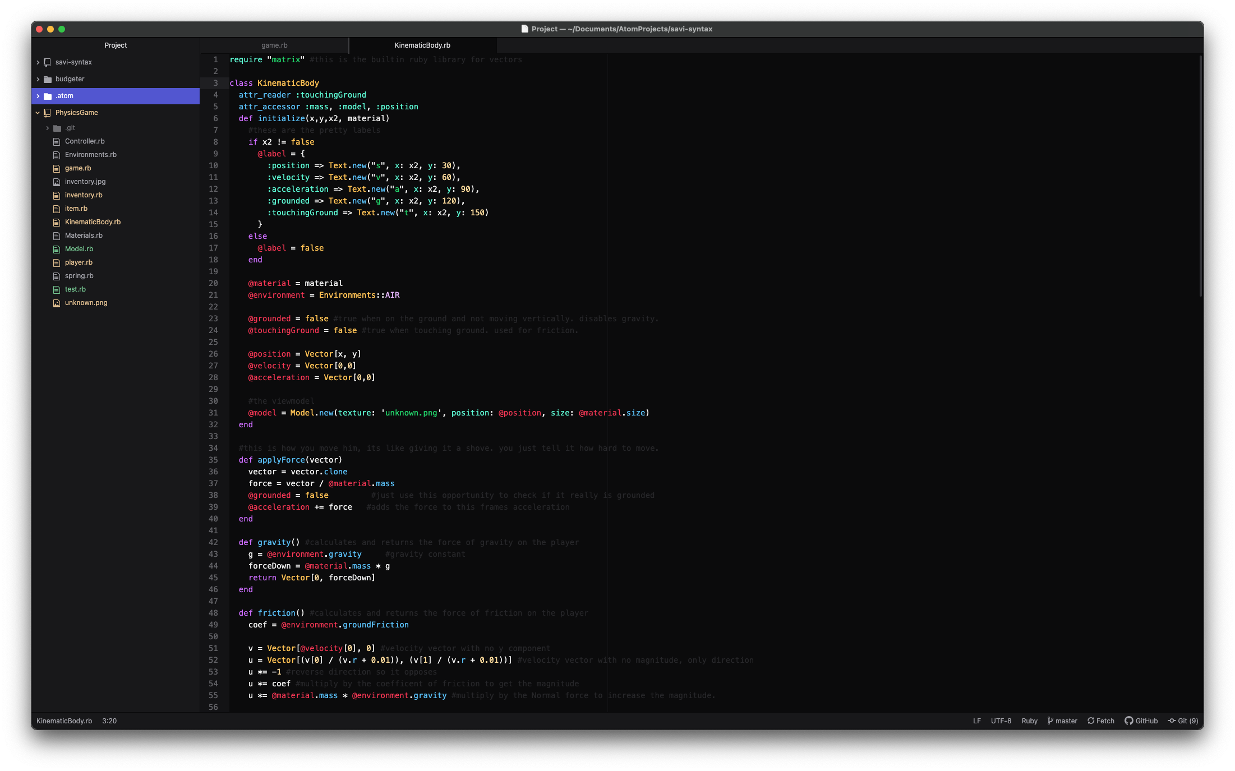Change the UTF-8 encoding selector
The height and width of the screenshot is (771, 1235).
1001,721
